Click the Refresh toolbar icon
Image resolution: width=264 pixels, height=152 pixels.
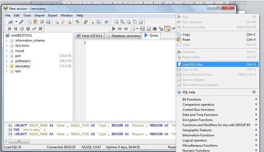click(x=77, y=22)
